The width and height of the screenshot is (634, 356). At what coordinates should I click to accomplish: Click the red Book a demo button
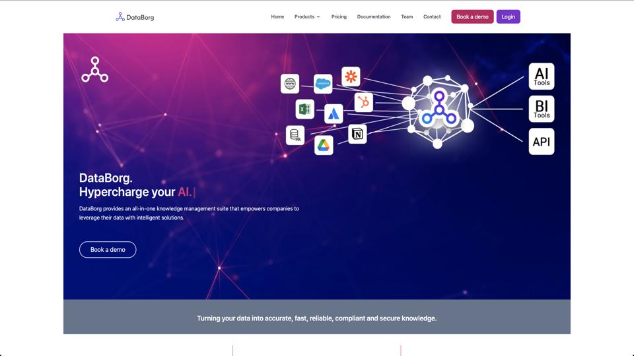click(x=472, y=16)
